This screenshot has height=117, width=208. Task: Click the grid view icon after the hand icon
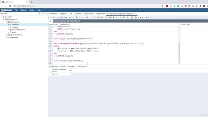124,18
